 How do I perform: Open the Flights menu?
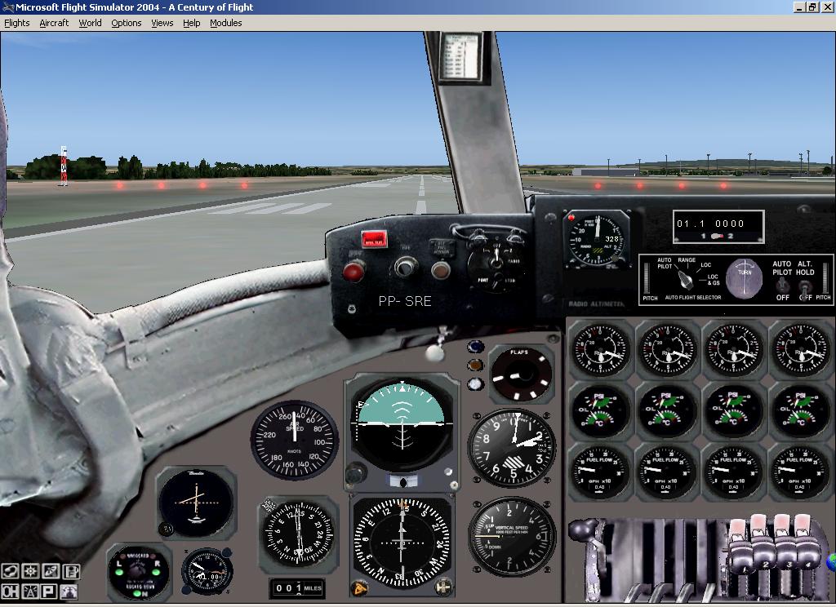pyautogui.click(x=17, y=23)
